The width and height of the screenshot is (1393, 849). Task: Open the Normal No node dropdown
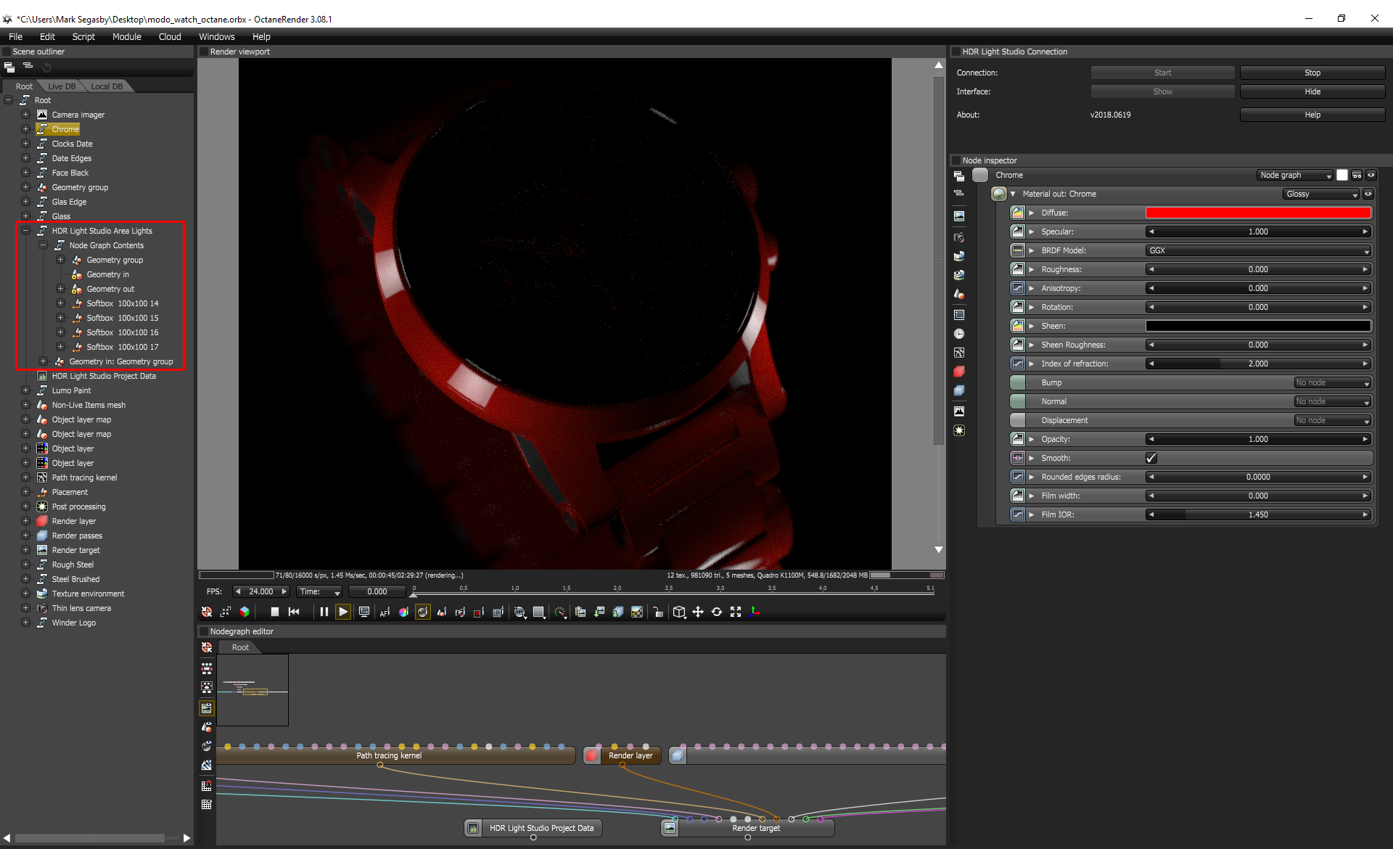tap(1333, 401)
